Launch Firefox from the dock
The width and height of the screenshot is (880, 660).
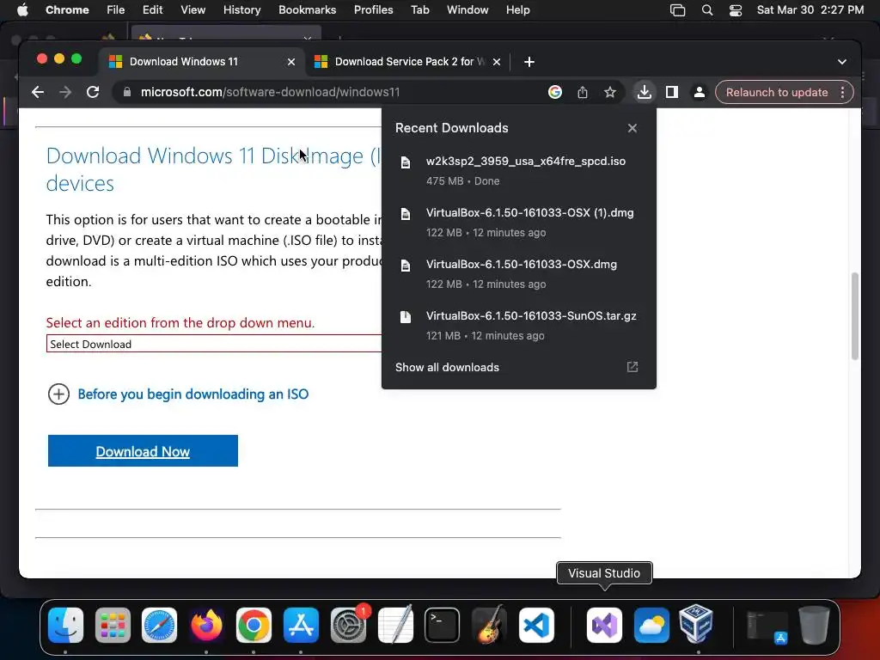pos(206,625)
